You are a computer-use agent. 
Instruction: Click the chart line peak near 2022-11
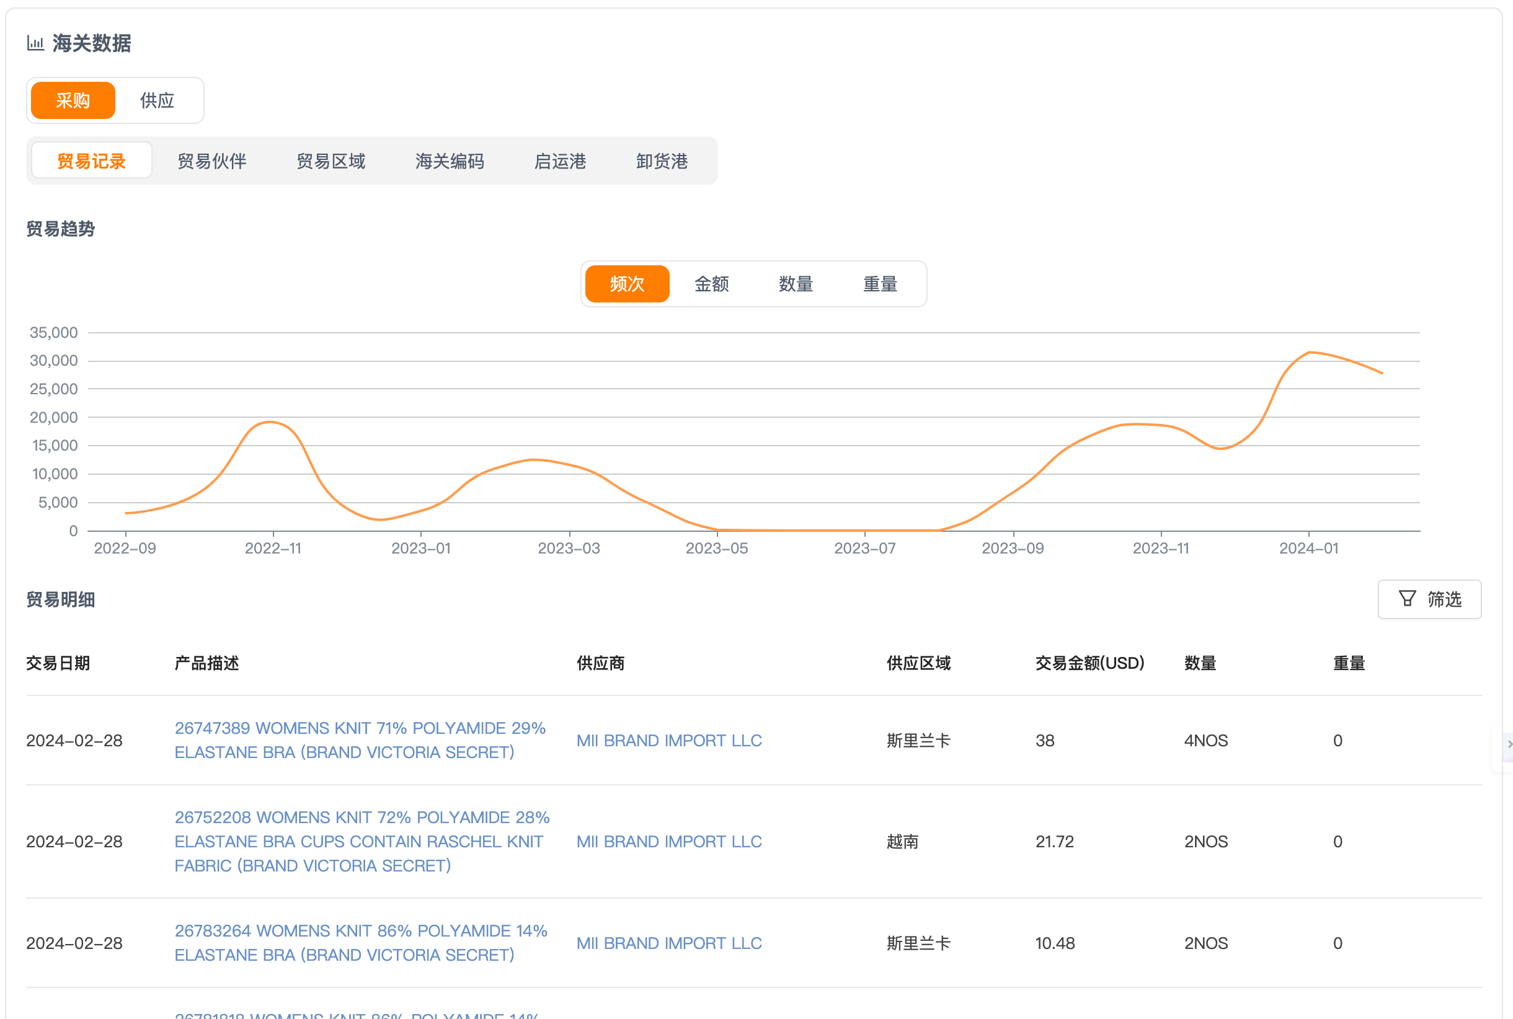269,421
